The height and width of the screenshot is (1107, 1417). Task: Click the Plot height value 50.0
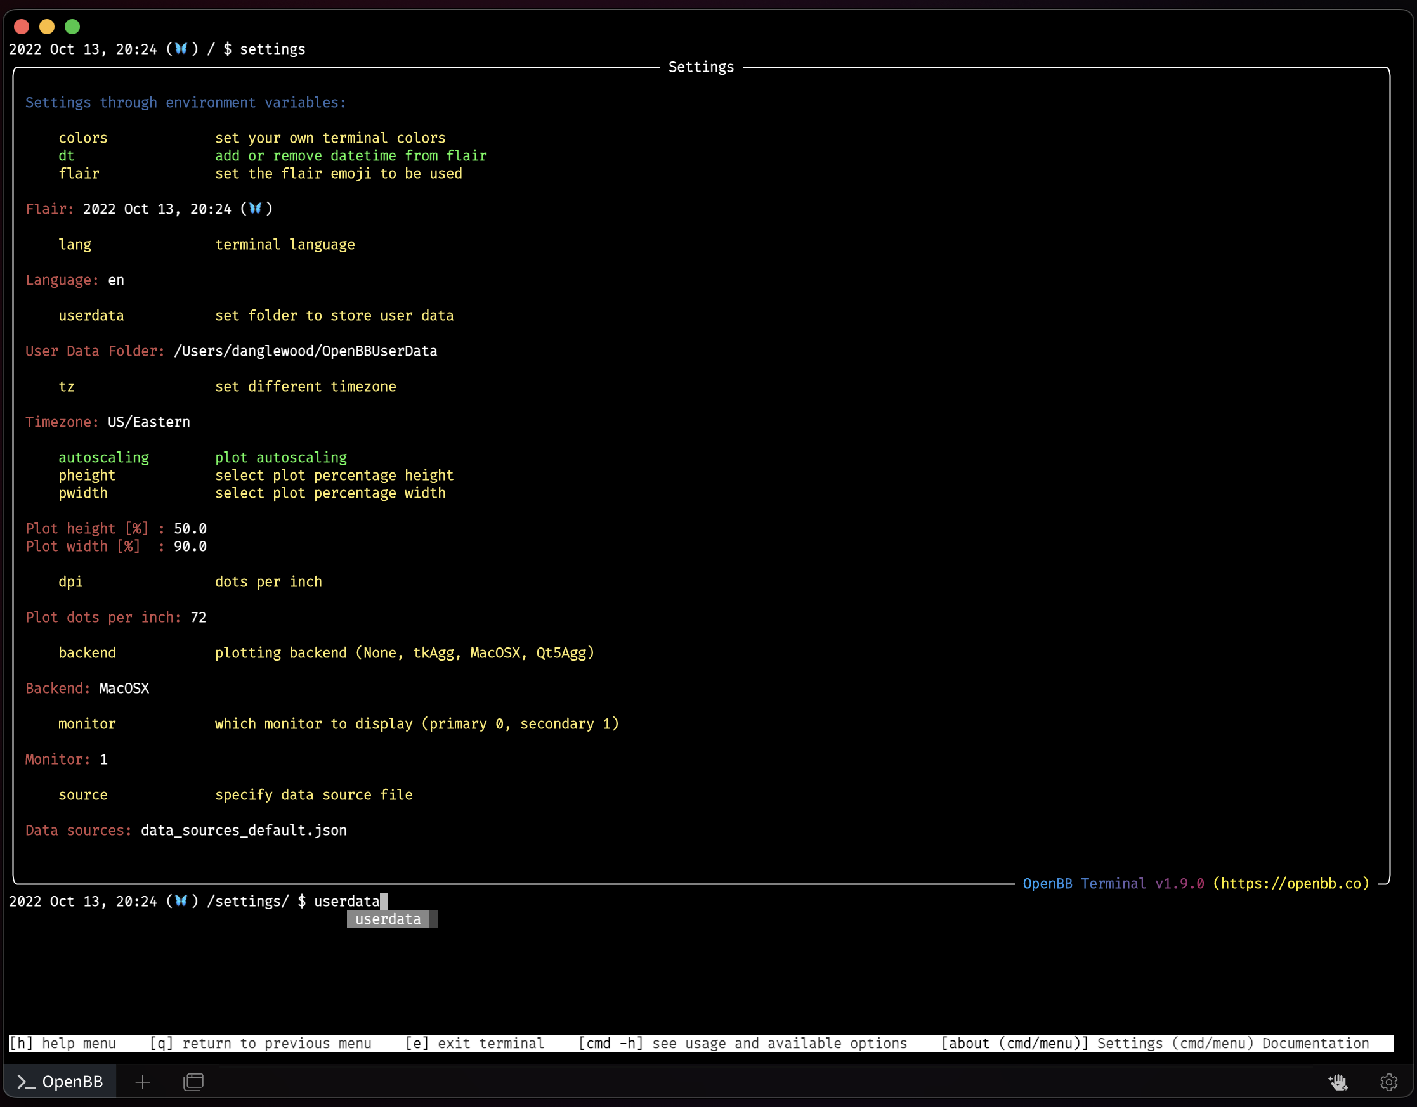(x=190, y=529)
